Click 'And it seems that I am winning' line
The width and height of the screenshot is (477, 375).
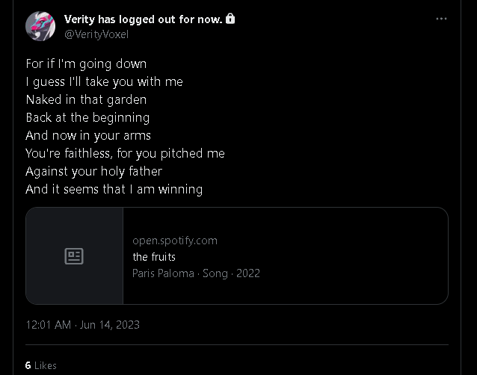pyautogui.click(x=114, y=189)
